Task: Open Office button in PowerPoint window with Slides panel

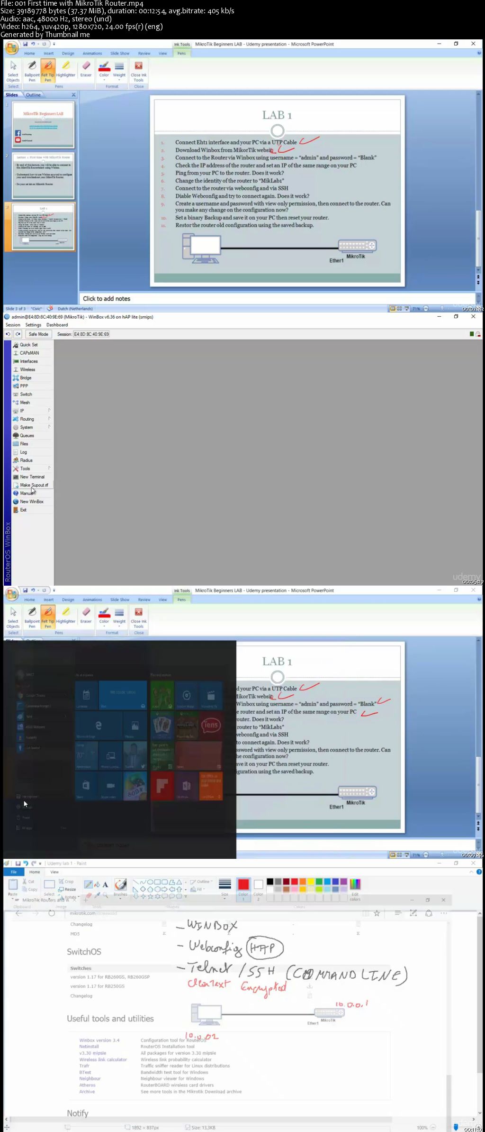Action: click(12, 48)
